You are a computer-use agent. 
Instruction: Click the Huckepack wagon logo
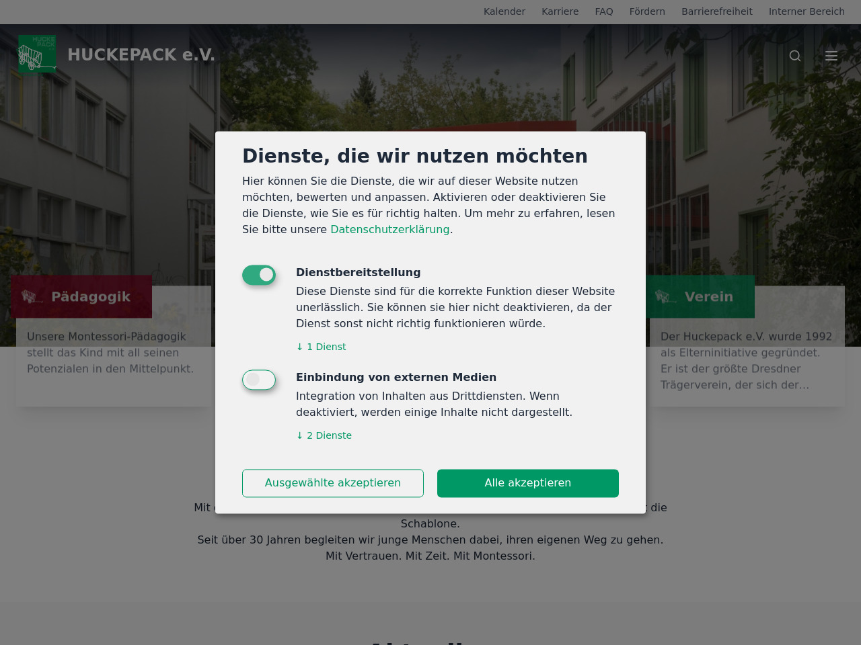point(37,54)
